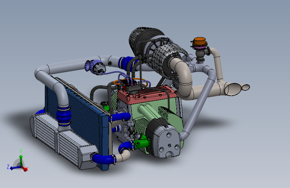Select the purple blow-off valve on intake pipe
This screenshot has height=188, width=290.
click(95, 67)
